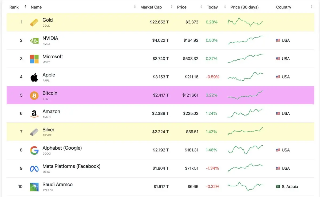Sort table by Today arrows
The image size is (320, 197).
pyautogui.click(x=225, y=7)
